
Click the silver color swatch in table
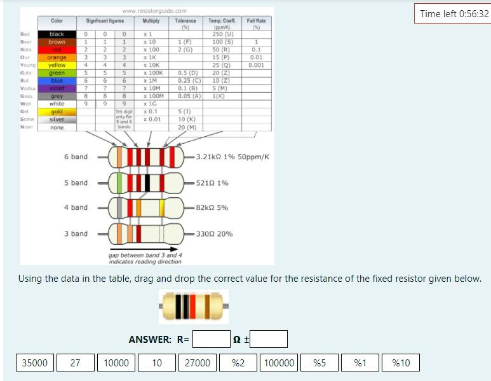57,120
